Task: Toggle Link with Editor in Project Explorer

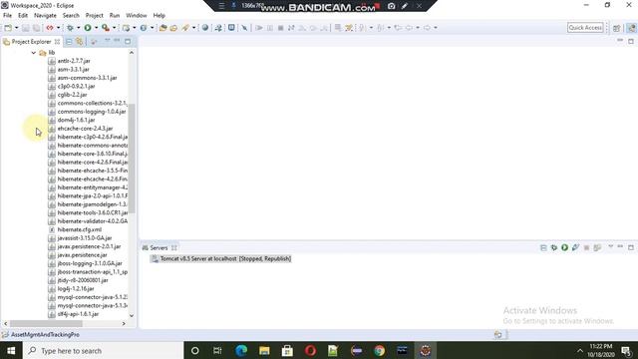Action: [x=80, y=42]
